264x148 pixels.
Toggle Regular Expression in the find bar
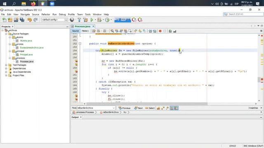[x=167, y=108]
